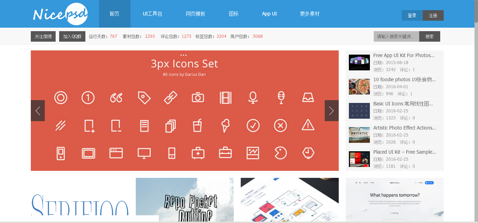The height and width of the screenshot is (223, 478).
Task: Click the warning triangle icon in banner
Action: [x=308, y=125]
